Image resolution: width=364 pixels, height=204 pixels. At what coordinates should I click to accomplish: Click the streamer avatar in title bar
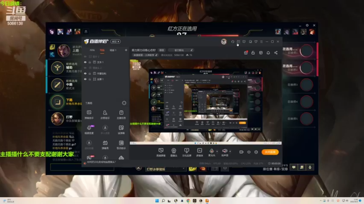(x=224, y=42)
